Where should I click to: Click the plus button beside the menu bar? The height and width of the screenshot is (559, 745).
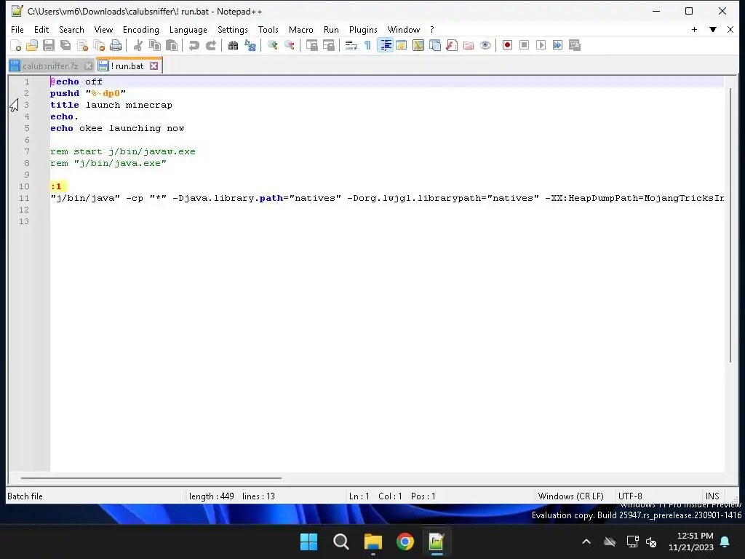[694, 29]
